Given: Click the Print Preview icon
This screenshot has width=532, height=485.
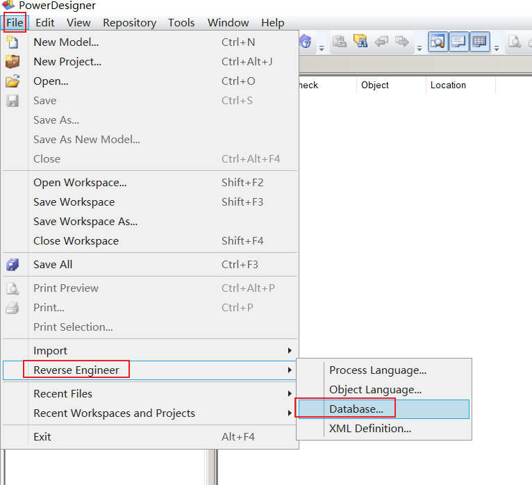Looking at the screenshot, I should (13, 288).
